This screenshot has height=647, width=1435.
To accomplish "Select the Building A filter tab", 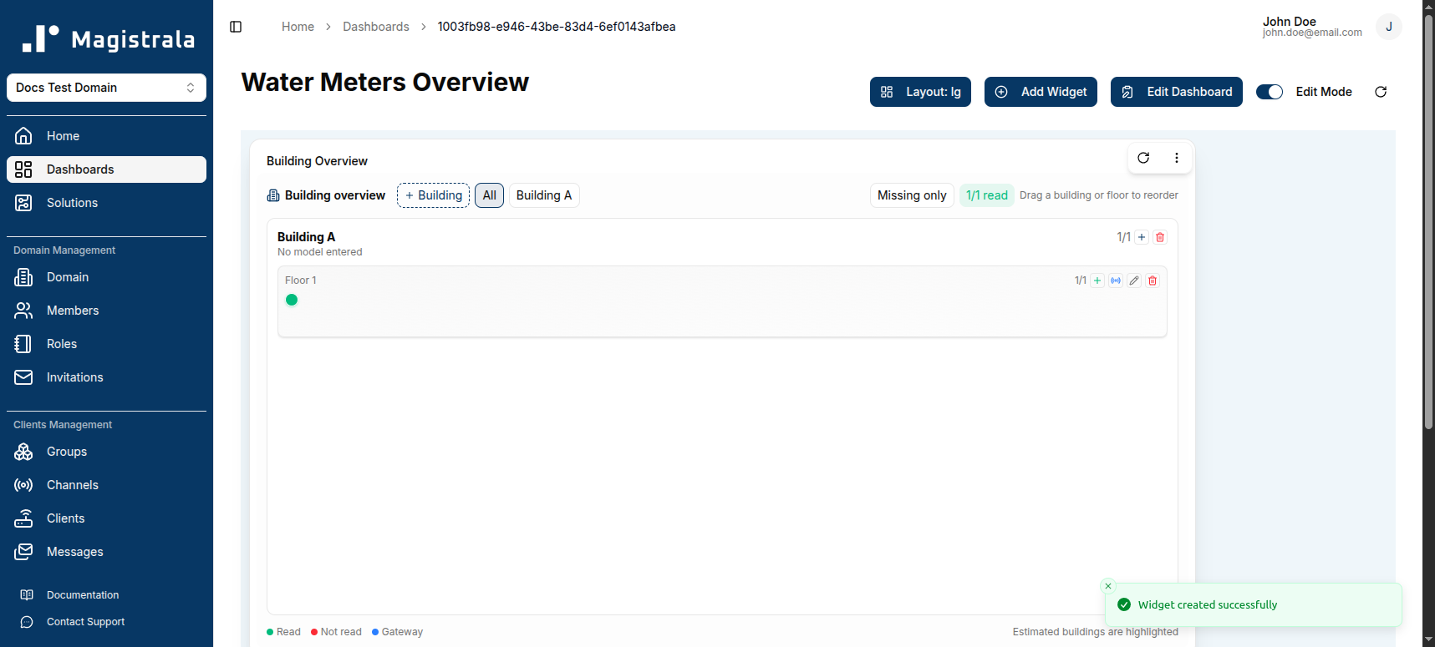I will 544,195.
